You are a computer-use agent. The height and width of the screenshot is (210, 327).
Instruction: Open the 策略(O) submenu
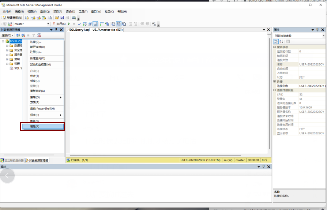(43, 97)
